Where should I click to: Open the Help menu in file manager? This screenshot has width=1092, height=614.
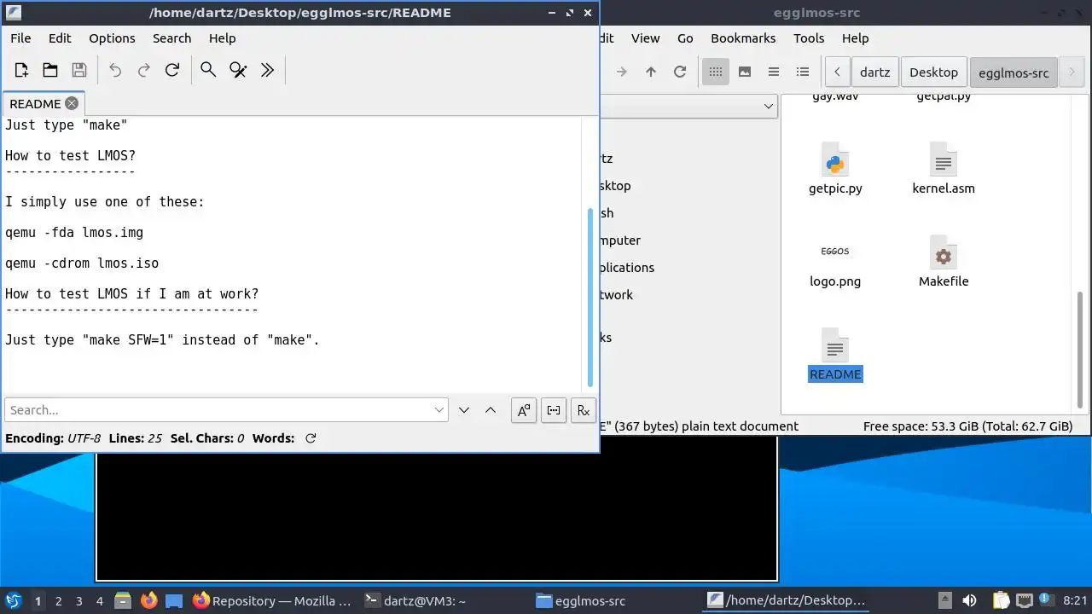pos(855,38)
